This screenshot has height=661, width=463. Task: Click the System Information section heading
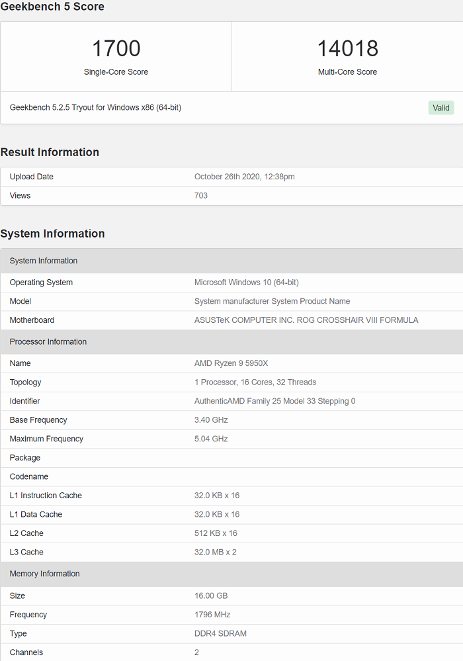pos(52,234)
